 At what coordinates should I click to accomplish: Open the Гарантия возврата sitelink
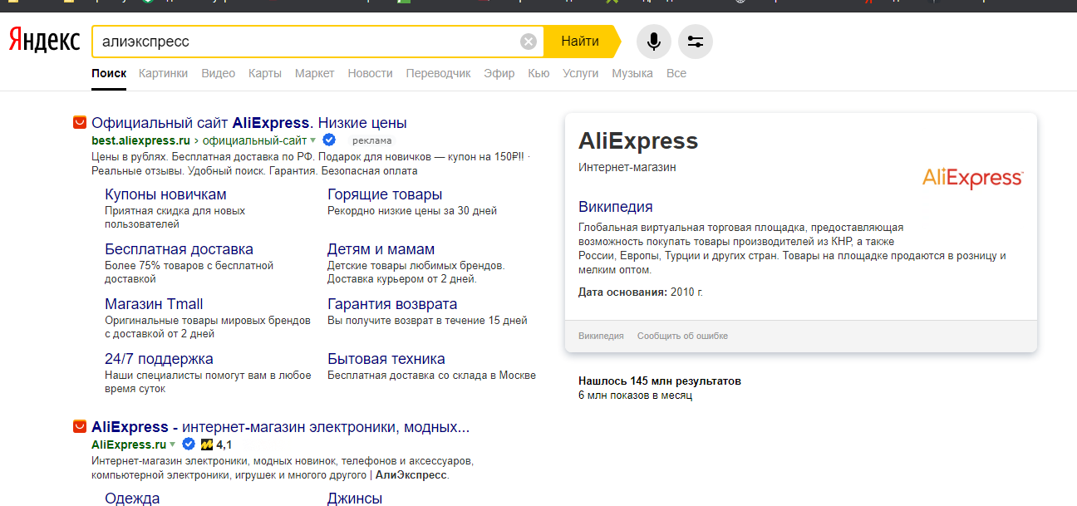tap(392, 304)
